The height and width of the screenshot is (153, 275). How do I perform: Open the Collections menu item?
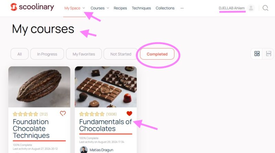(165, 8)
